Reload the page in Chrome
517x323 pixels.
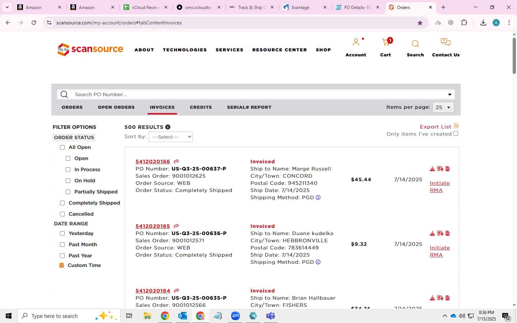click(x=34, y=23)
